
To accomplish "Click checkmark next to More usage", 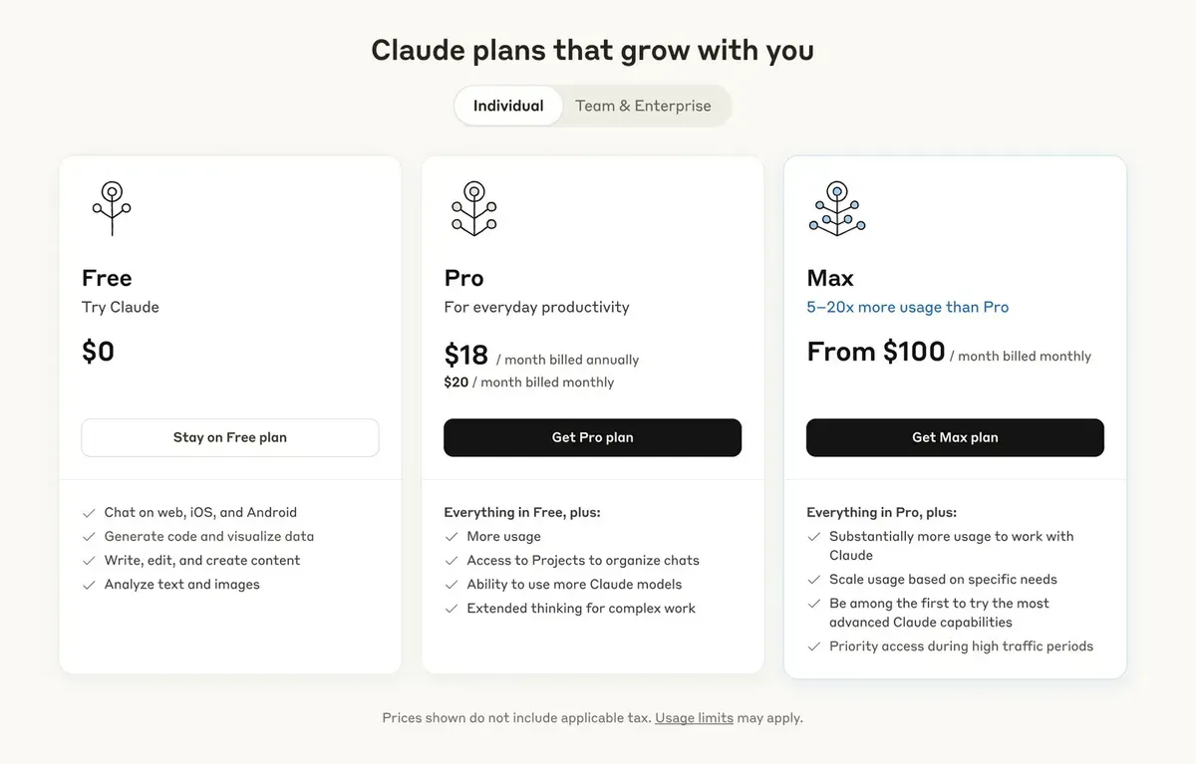I will [451, 537].
